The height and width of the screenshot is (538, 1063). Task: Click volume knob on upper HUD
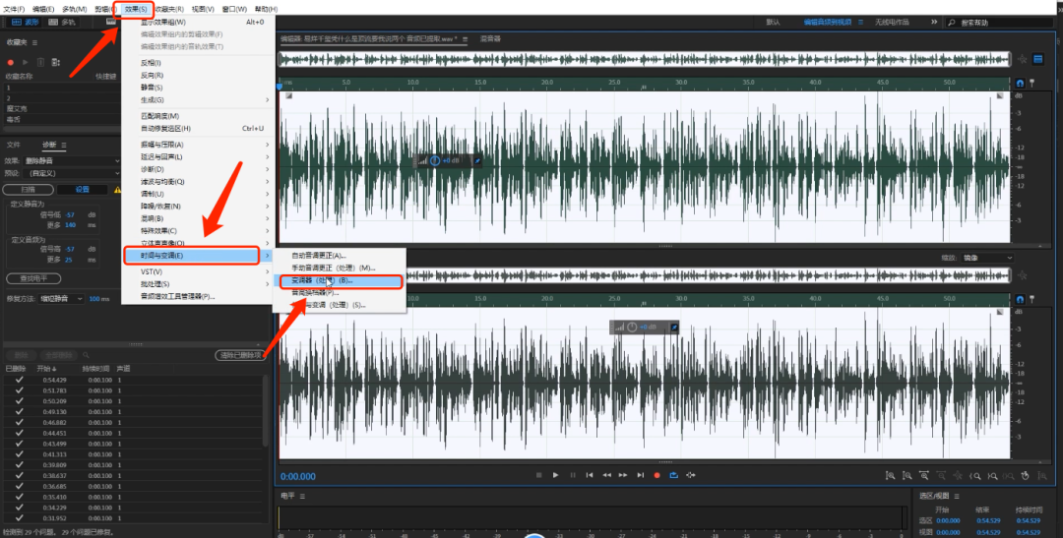pos(435,161)
